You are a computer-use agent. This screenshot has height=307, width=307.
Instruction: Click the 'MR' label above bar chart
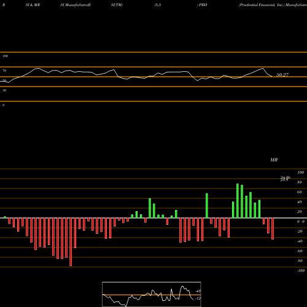tap(274, 160)
